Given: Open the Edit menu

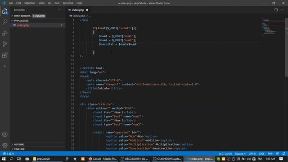Looking at the screenshot, I should pyautogui.click(x=18, y=3).
